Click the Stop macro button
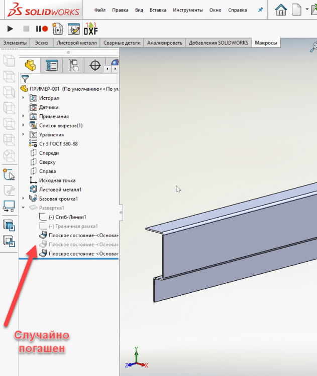 pos(26,29)
